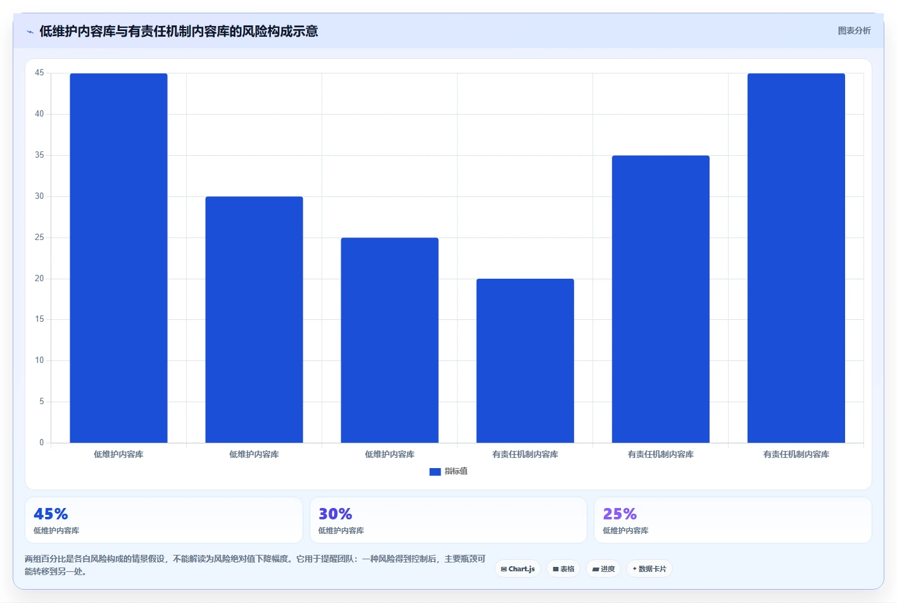This screenshot has width=897, height=603.
Task: Select the 进度 chip
Action: point(603,569)
